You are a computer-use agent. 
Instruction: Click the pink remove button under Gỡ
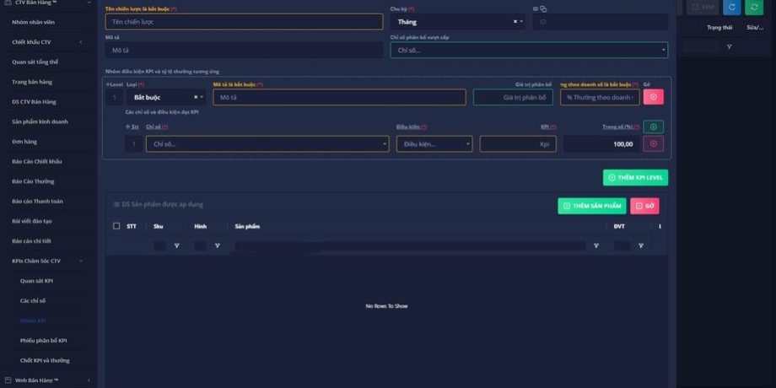click(653, 97)
